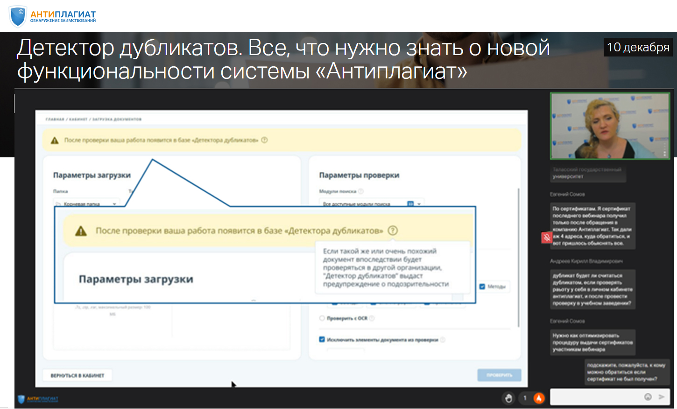
Task: Click help icon in small yellow top banner
Action: tap(264, 140)
